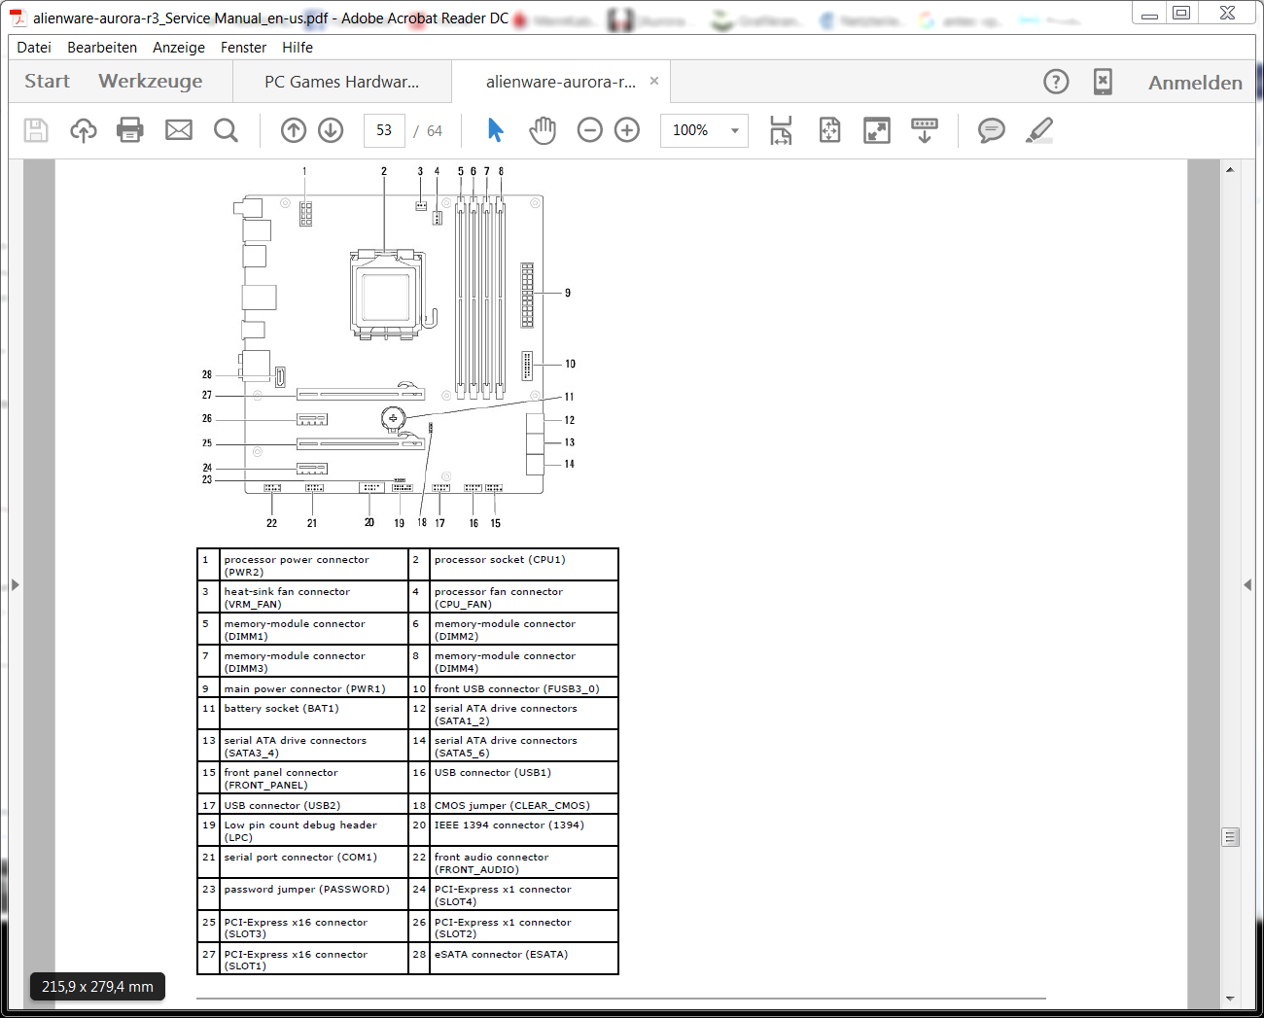
Task: Open the Find text magnifier tool
Action: 226,130
